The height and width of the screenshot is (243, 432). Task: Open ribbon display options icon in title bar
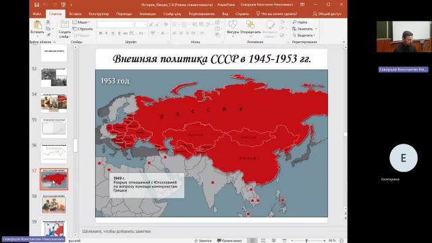(302, 5)
